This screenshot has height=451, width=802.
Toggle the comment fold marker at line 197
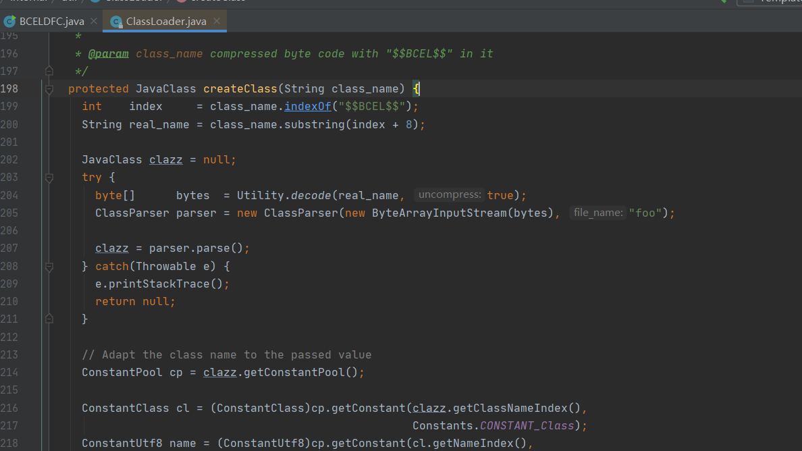49,71
